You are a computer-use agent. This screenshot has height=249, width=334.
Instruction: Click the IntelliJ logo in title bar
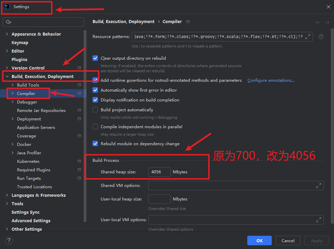7,6
